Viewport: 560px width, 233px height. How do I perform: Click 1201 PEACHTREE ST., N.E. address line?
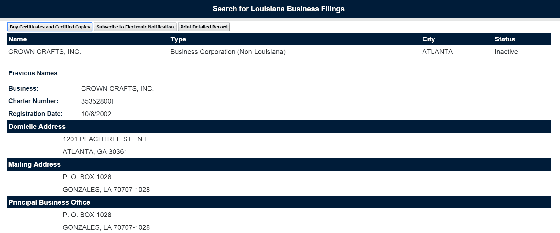coord(106,139)
